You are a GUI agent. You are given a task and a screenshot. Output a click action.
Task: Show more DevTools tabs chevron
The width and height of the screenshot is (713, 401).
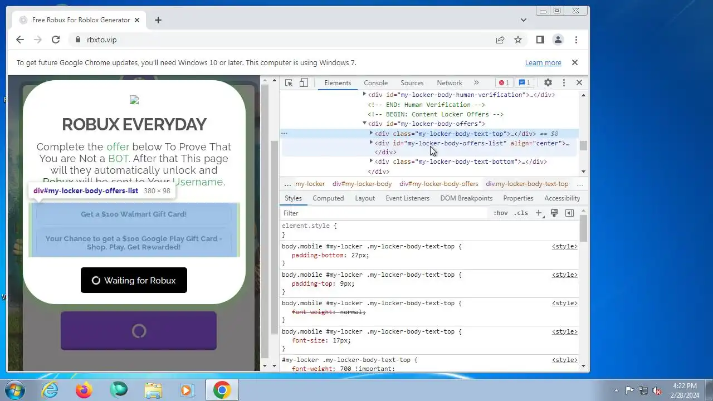[476, 82]
